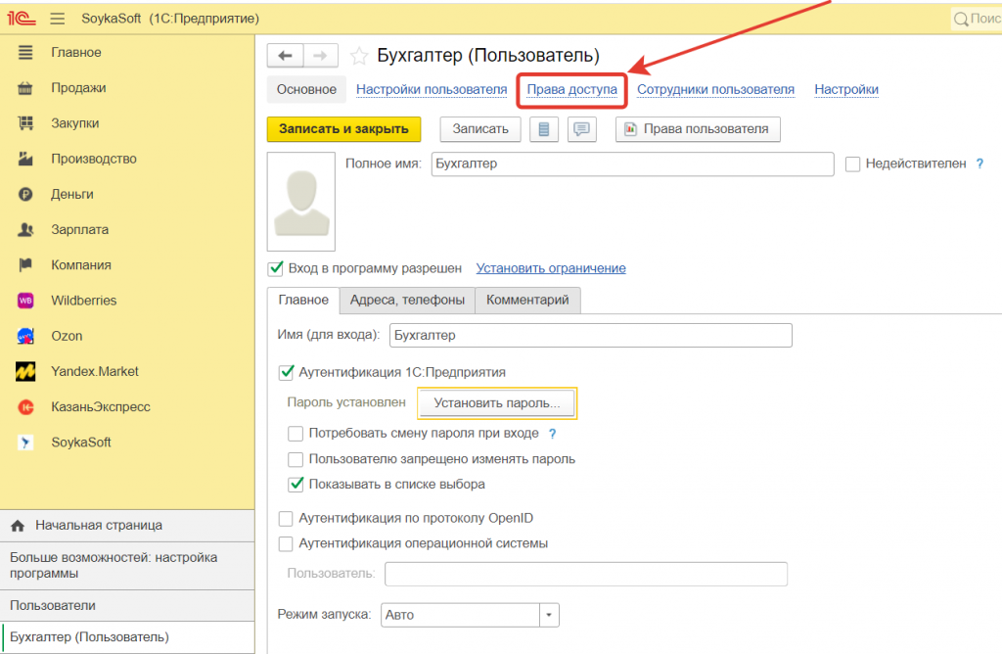Click the report list icon button
The width and height of the screenshot is (1002, 654).
544,129
